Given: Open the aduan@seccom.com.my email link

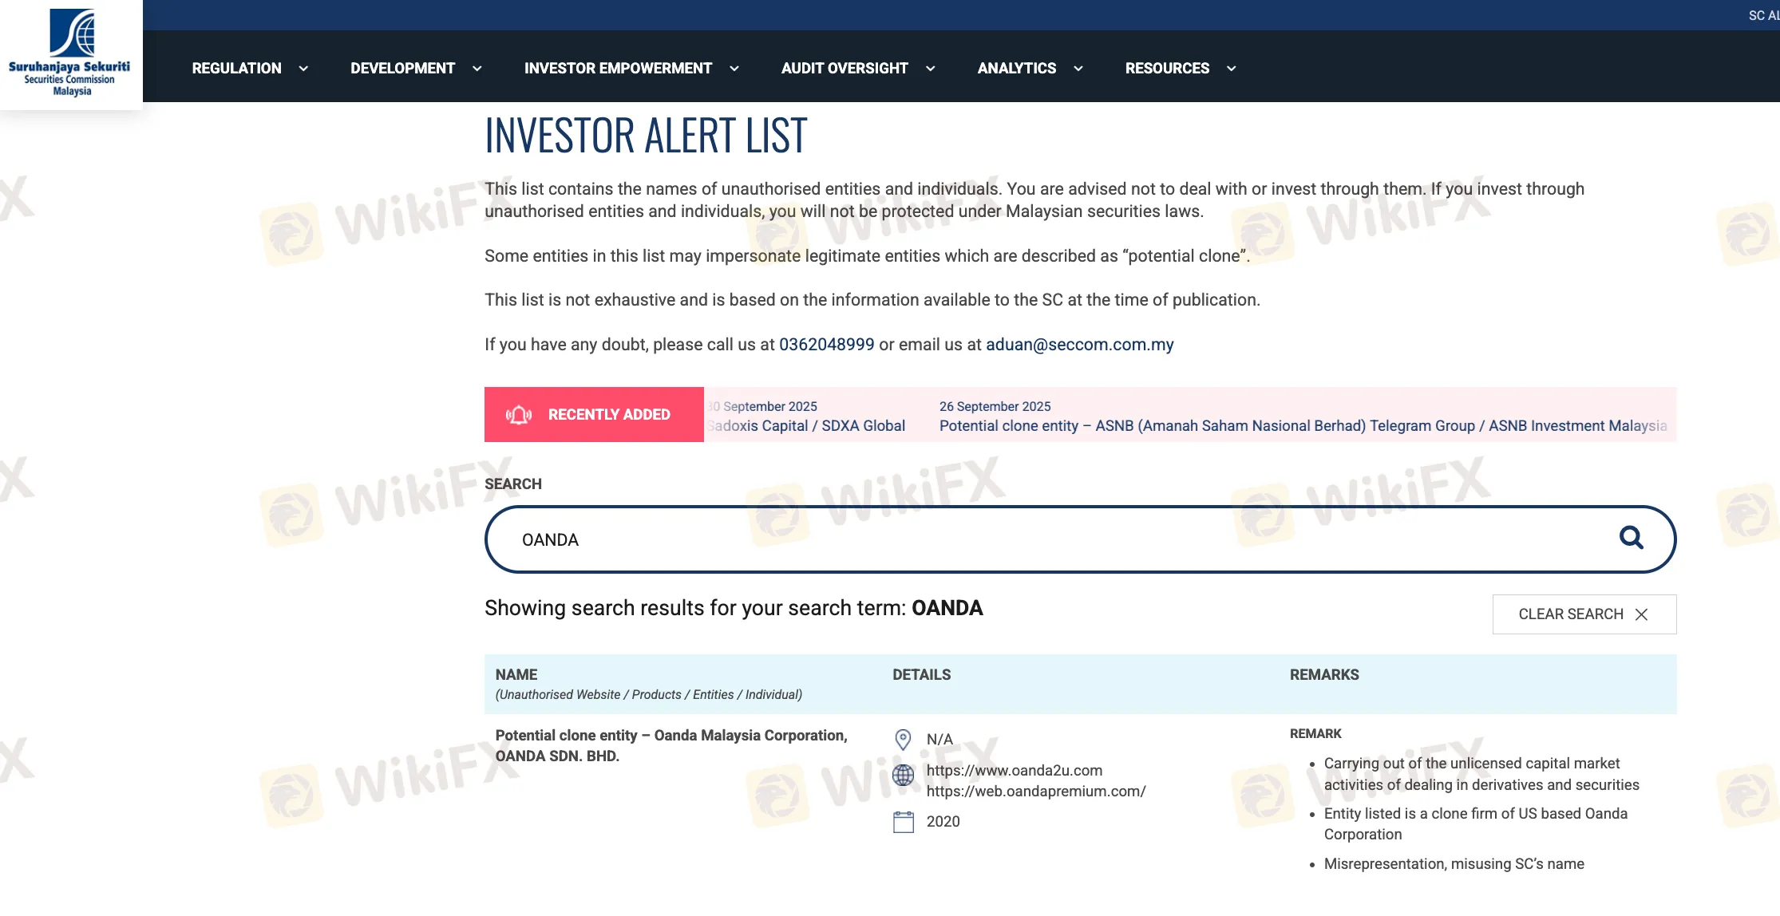Looking at the screenshot, I should (1079, 345).
